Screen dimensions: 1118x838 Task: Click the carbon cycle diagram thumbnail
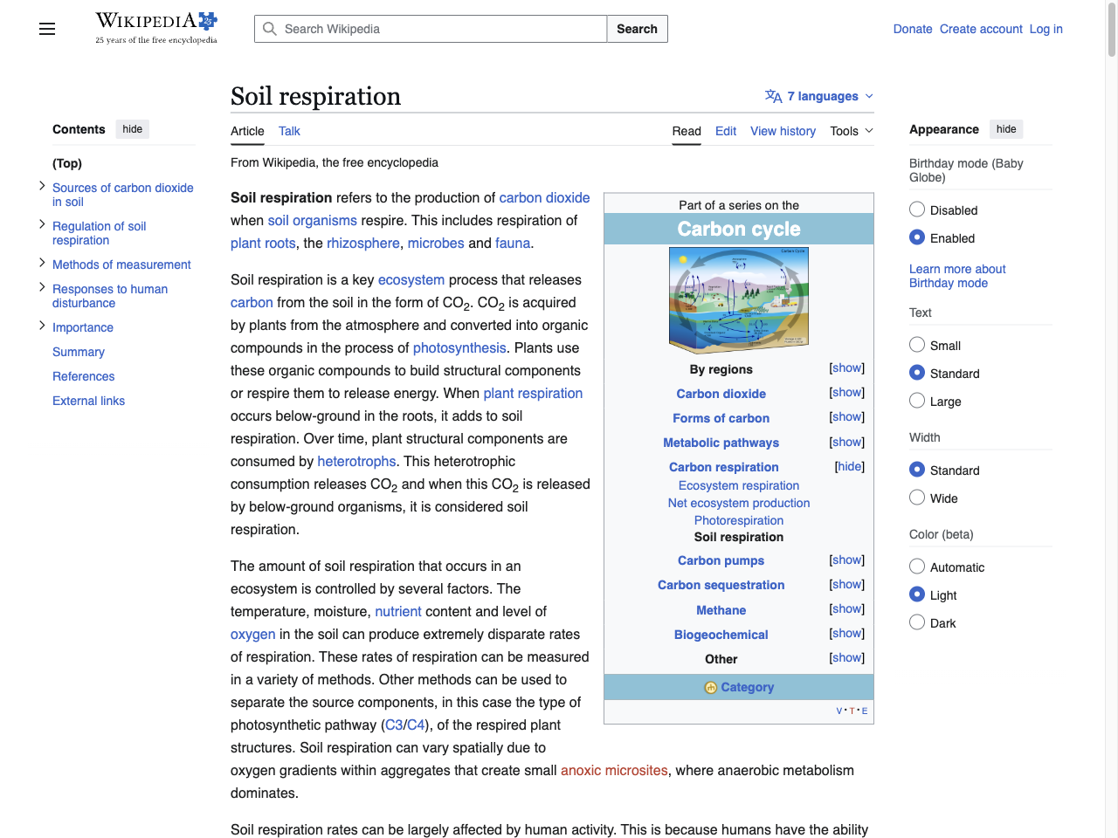(738, 299)
